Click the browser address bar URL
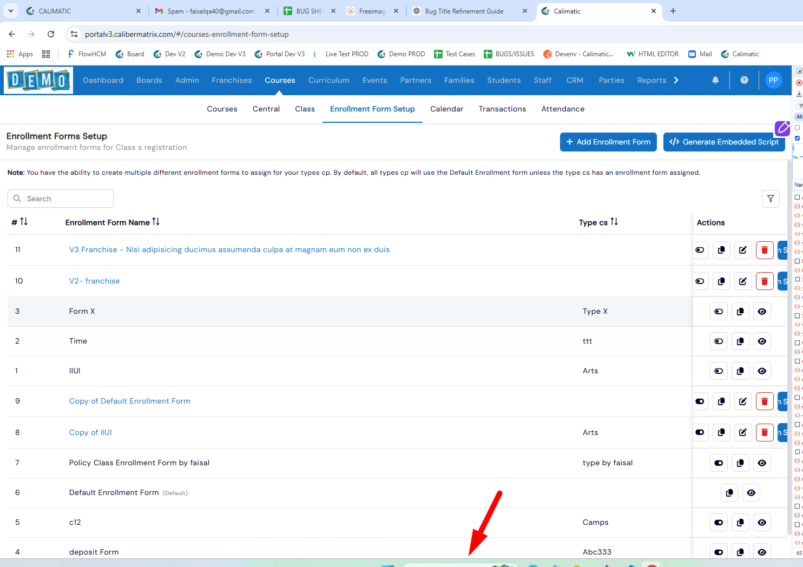 point(187,34)
